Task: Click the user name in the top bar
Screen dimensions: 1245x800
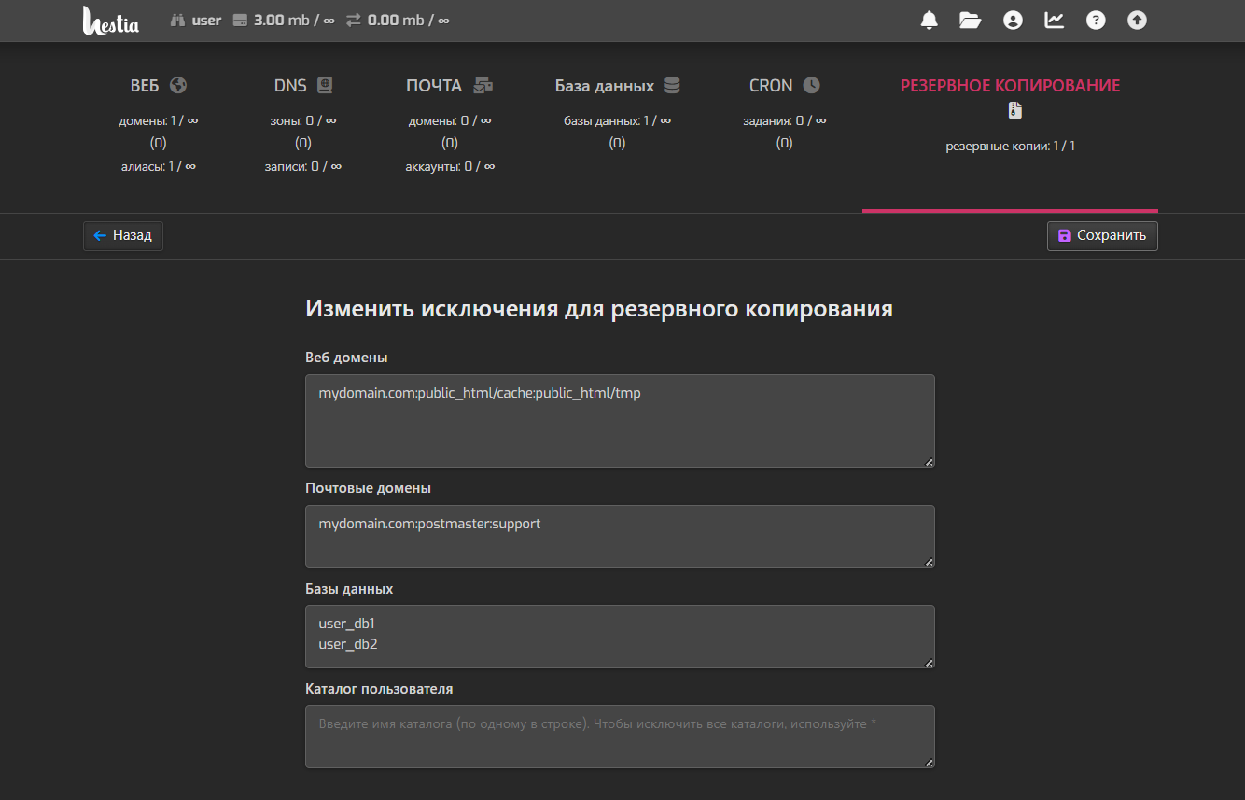Action: pos(206,20)
